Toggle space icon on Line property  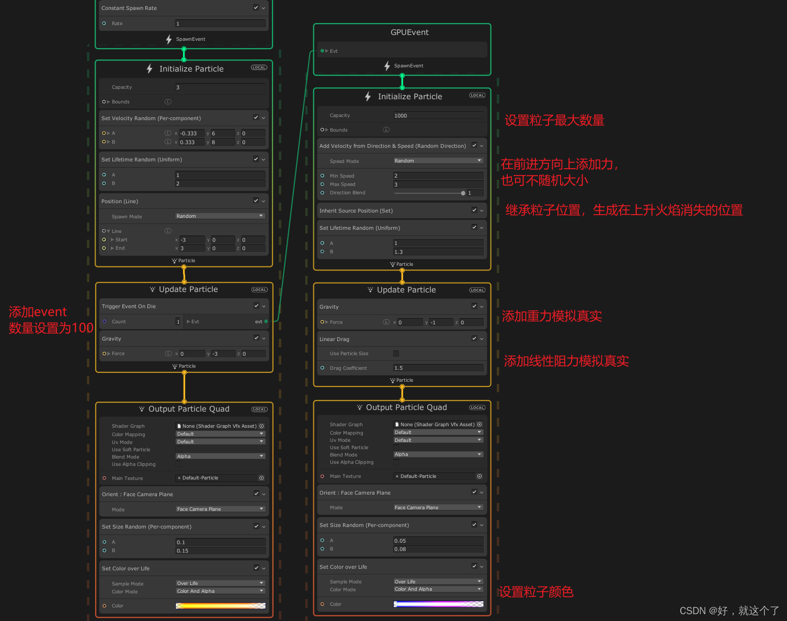coord(168,231)
